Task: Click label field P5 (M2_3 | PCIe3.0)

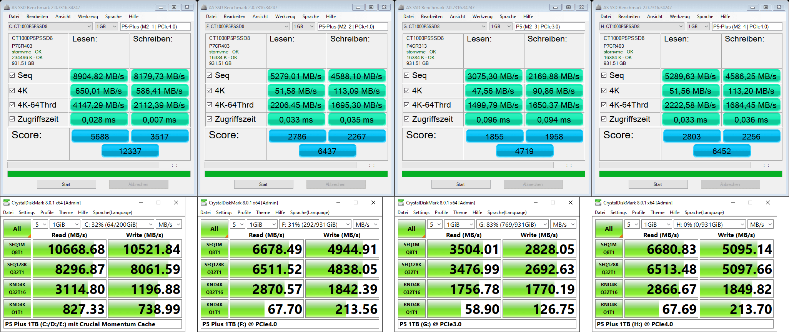Action: [550, 27]
